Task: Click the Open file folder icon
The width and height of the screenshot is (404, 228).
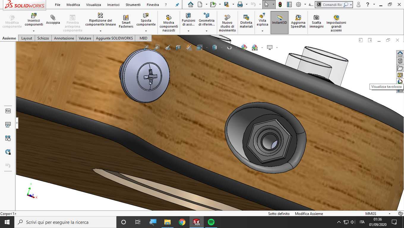Action: click(x=213, y=4)
